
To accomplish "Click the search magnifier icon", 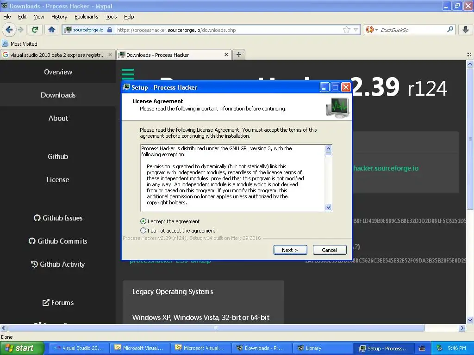I will click(450, 29).
